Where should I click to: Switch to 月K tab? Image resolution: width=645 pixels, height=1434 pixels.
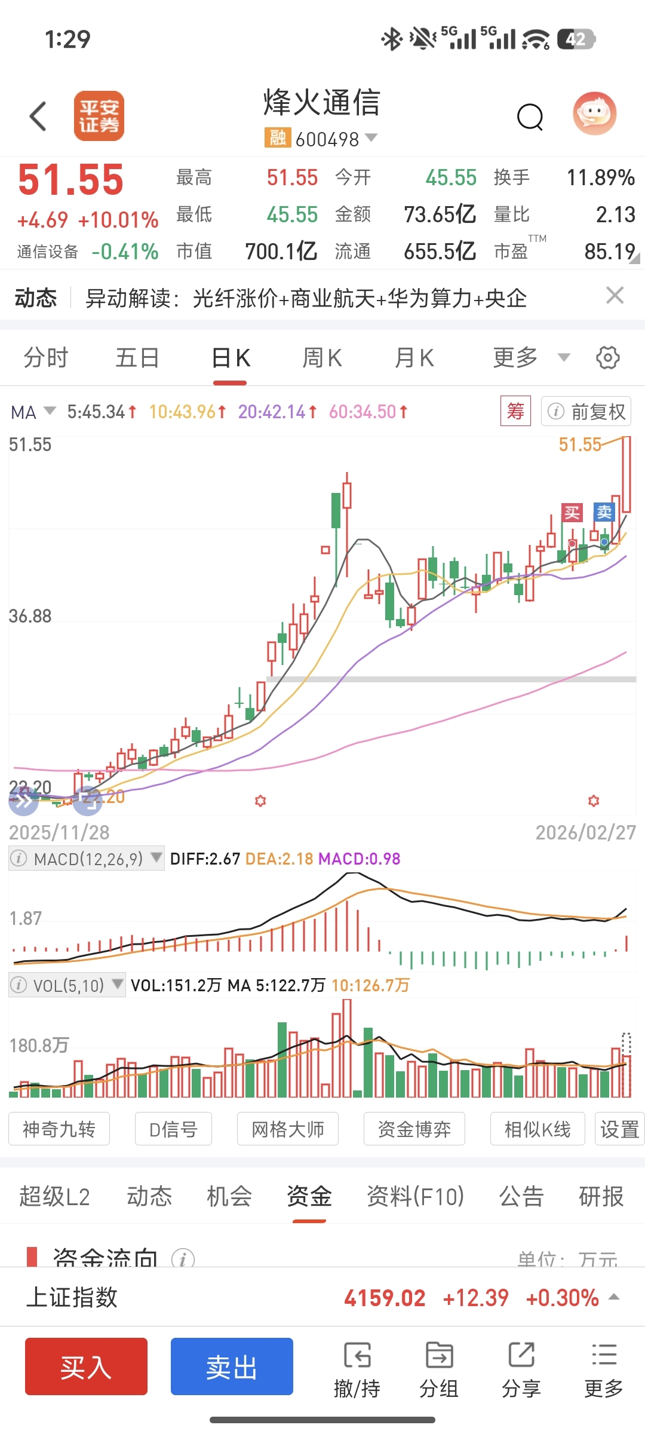(x=414, y=358)
